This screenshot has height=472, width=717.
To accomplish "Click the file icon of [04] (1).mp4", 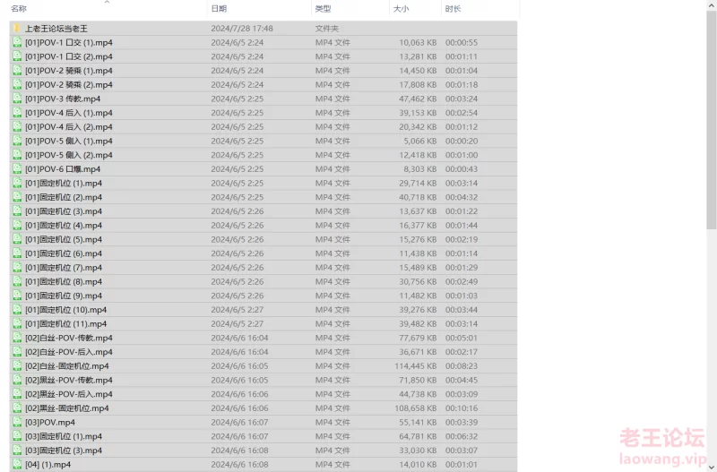I will point(17,464).
